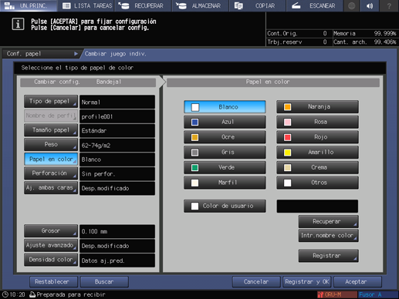
Task: Click the Registrar button
Action: (328, 256)
